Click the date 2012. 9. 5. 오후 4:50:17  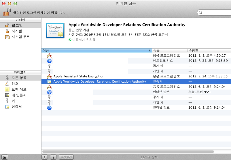(207, 55)
